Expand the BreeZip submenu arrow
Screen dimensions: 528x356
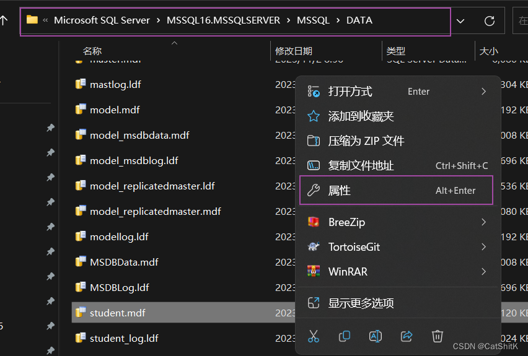[483, 222]
